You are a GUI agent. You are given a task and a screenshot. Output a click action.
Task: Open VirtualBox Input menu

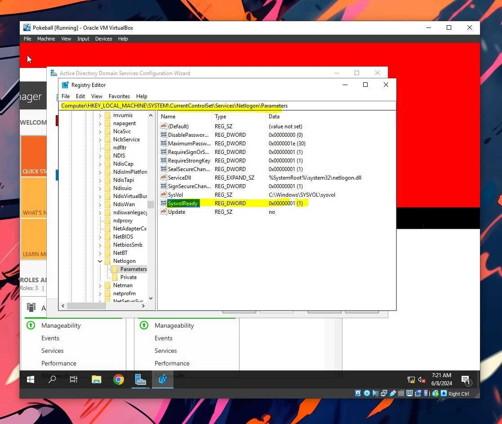pos(83,39)
